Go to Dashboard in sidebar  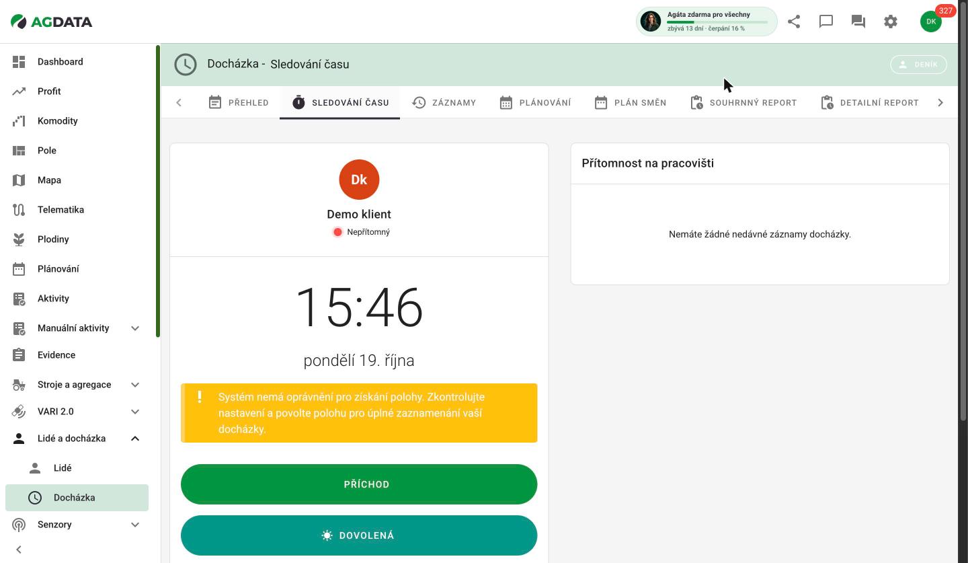tap(77, 62)
